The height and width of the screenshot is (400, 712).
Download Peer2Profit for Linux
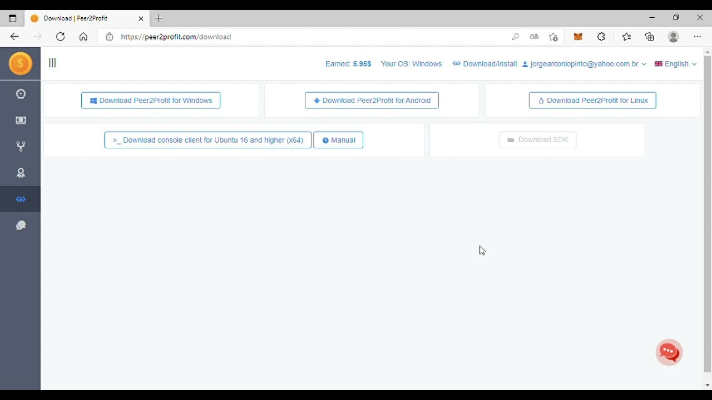click(592, 101)
